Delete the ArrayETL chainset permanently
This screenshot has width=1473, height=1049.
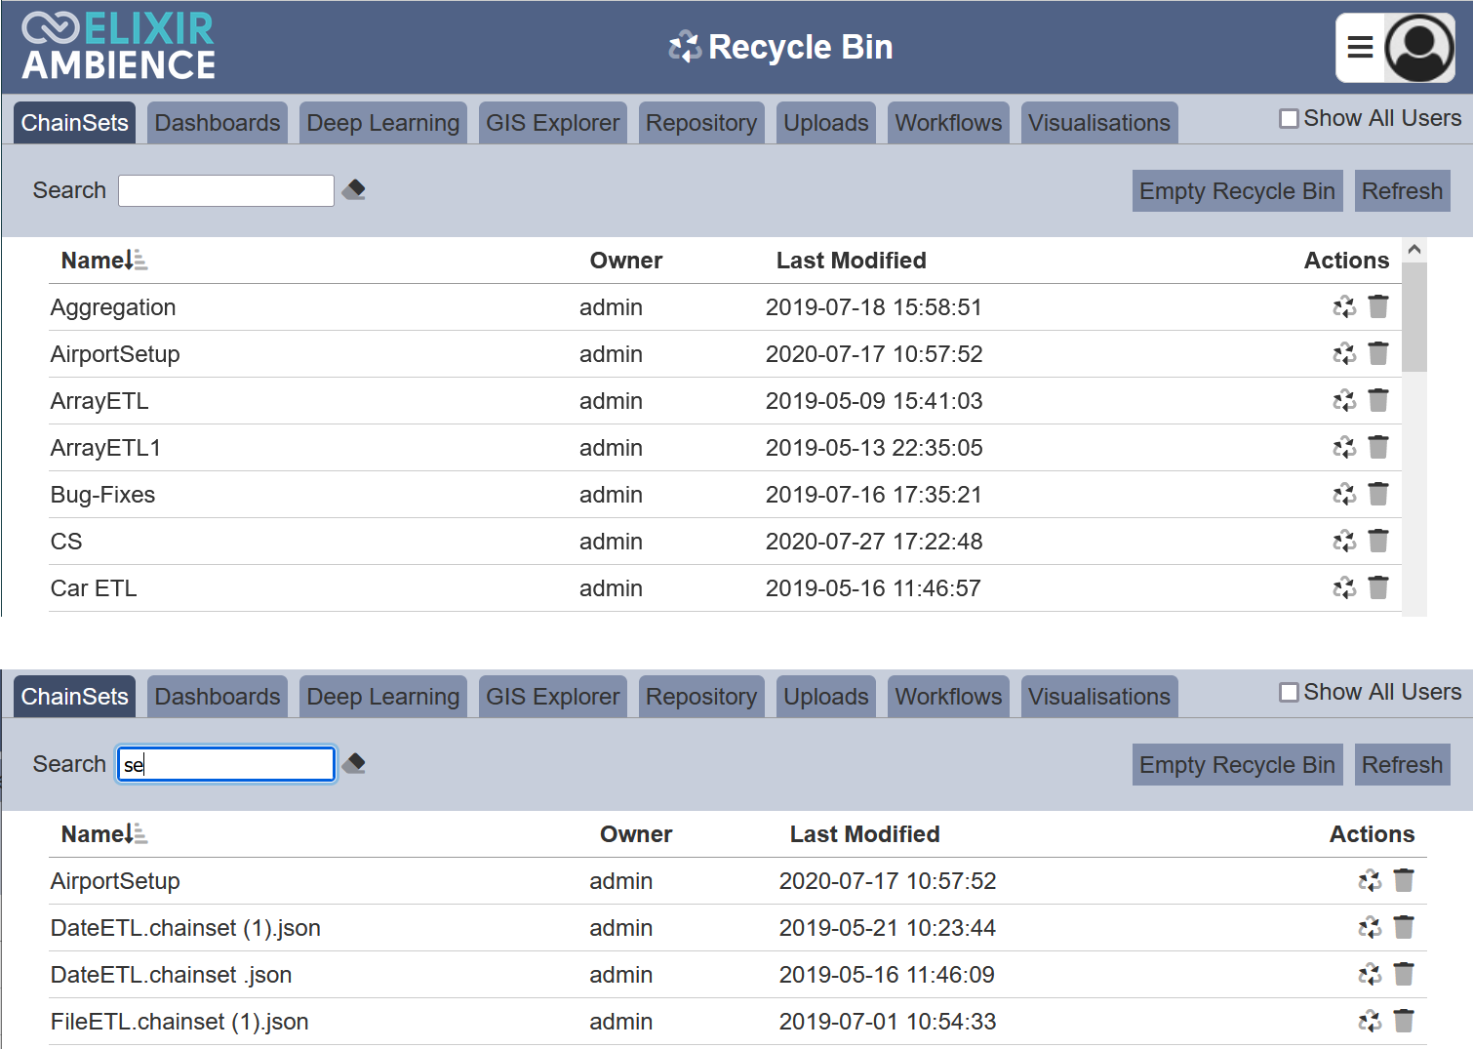coord(1378,400)
